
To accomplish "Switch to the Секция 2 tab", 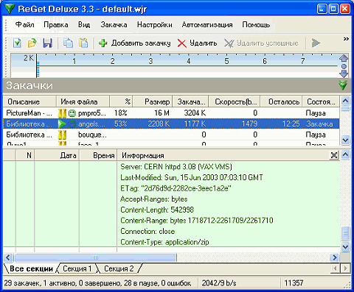I will (119, 268).
